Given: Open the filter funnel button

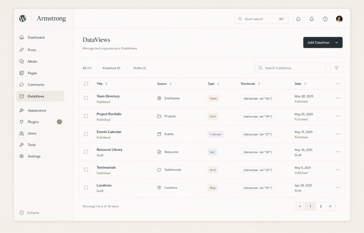Looking at the screenshot, I should [x=336, y=68].
